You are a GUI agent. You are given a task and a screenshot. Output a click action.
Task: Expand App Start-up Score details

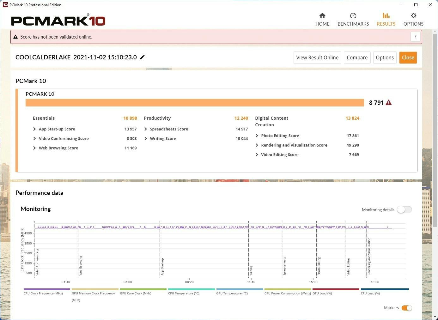(x=34, y=129)
